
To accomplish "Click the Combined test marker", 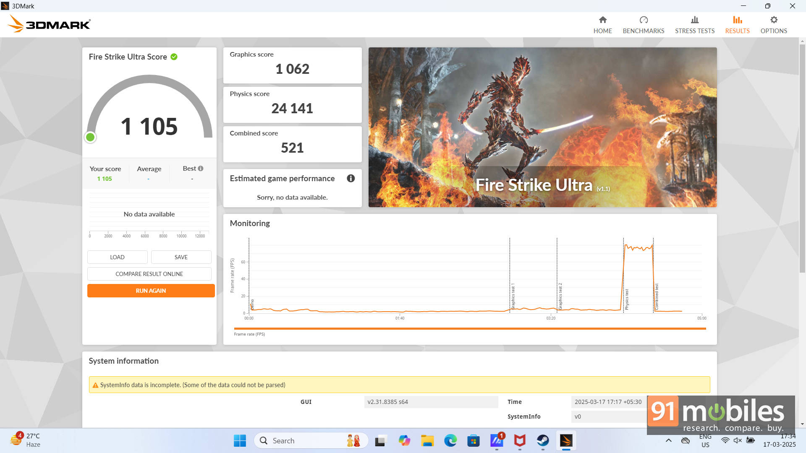I will [x=656, y=297].
